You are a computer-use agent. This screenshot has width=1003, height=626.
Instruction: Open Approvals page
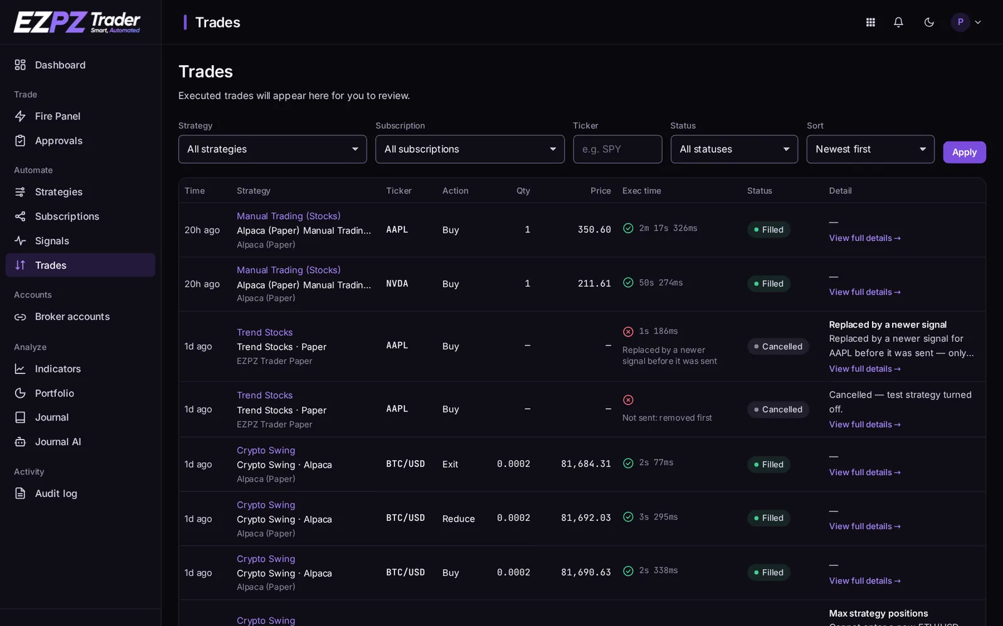80,141
